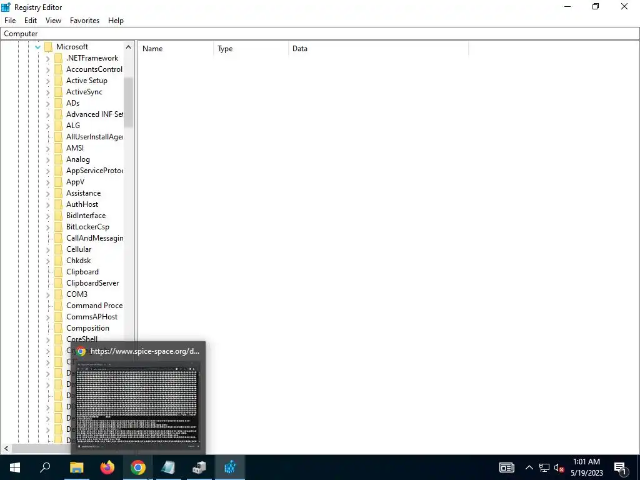This screenshot has width=640, height=480.
Task: Select the Command Processor key
Action: [x=94, y=305]
